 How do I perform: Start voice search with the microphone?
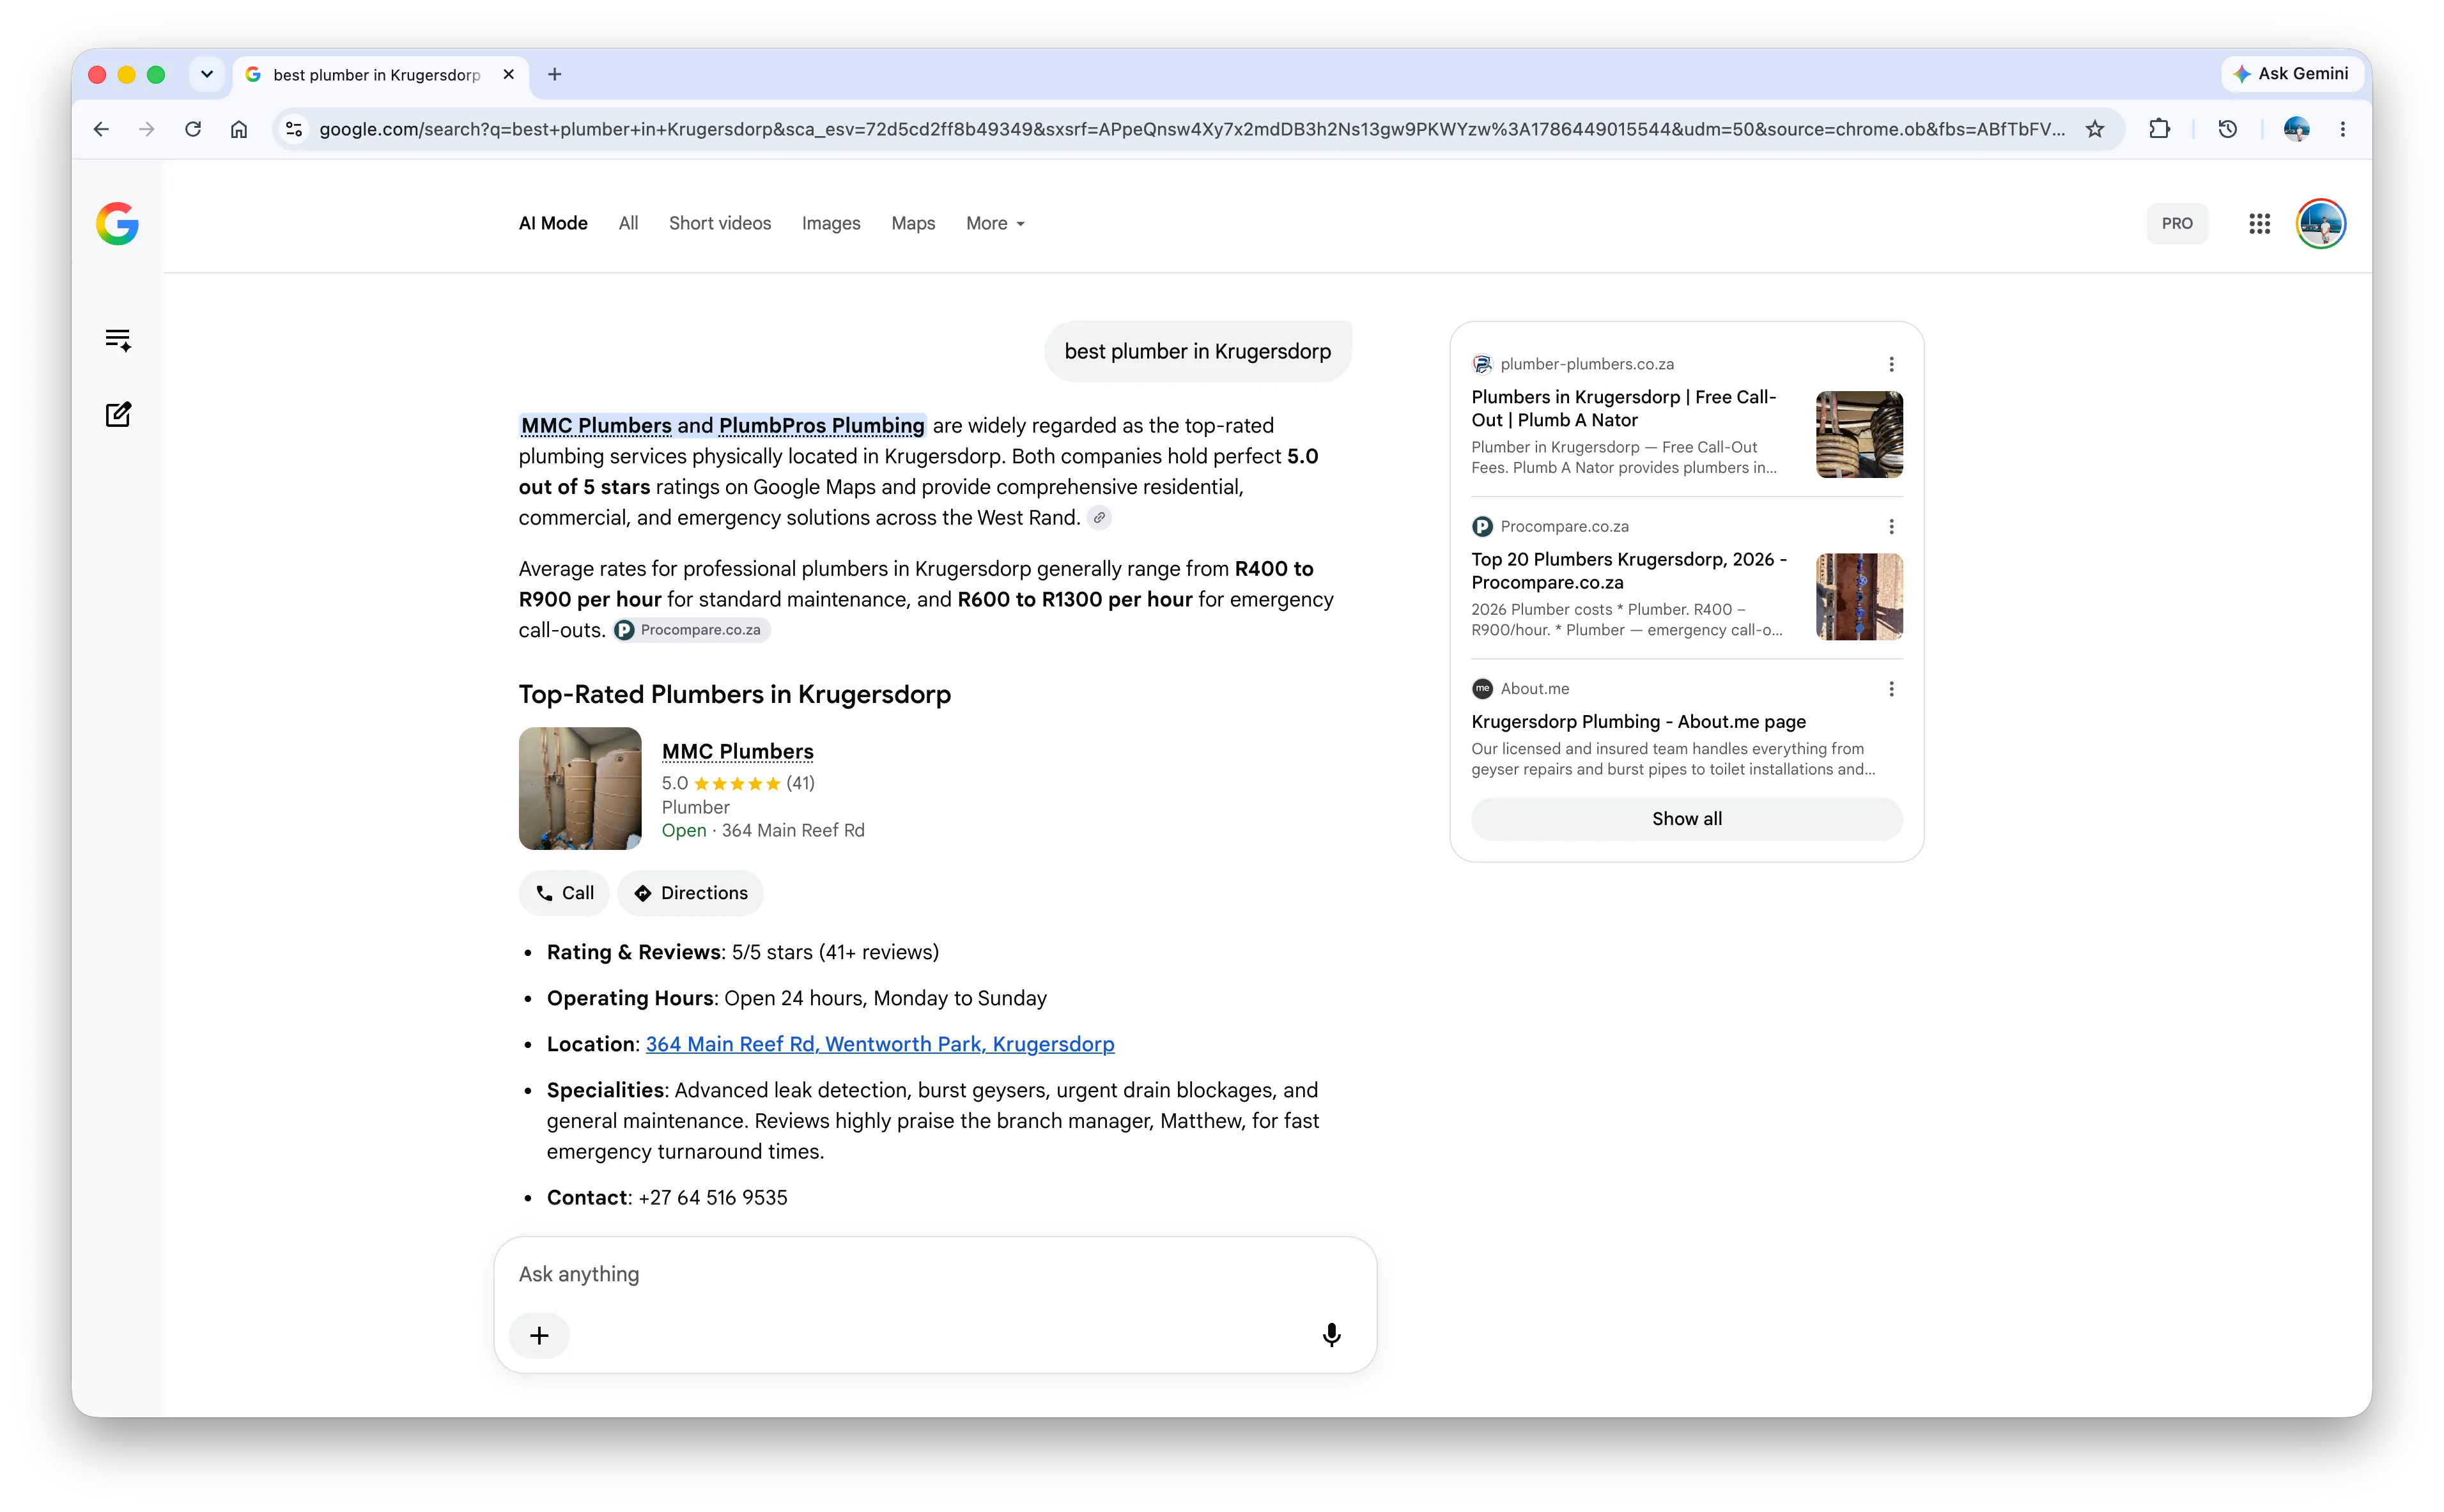coord(1331,1335)
